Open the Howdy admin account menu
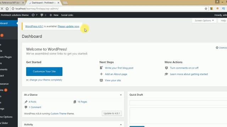Screen dimensions: 227x127 [x=221, y=15]
